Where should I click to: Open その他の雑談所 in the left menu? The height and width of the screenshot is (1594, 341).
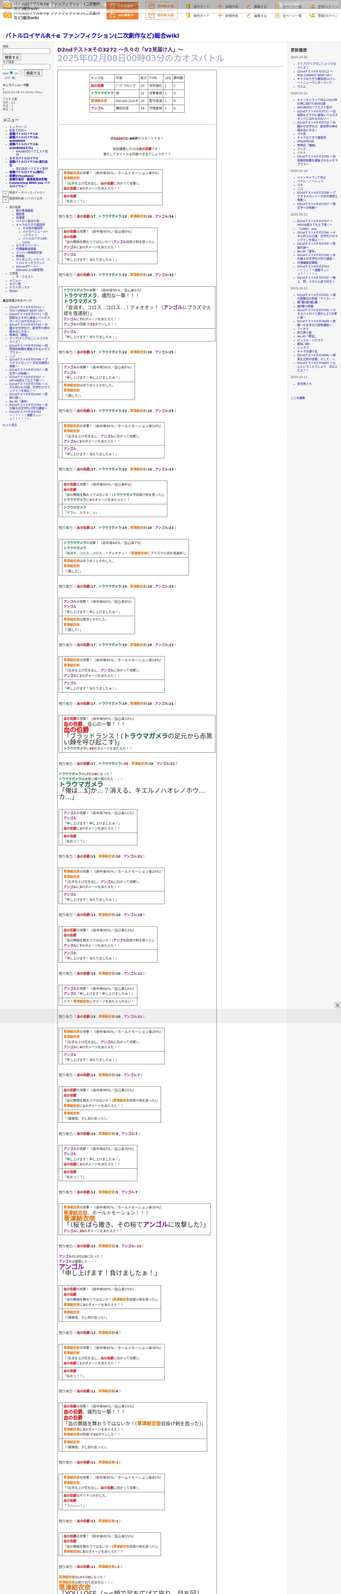point(33,228)
